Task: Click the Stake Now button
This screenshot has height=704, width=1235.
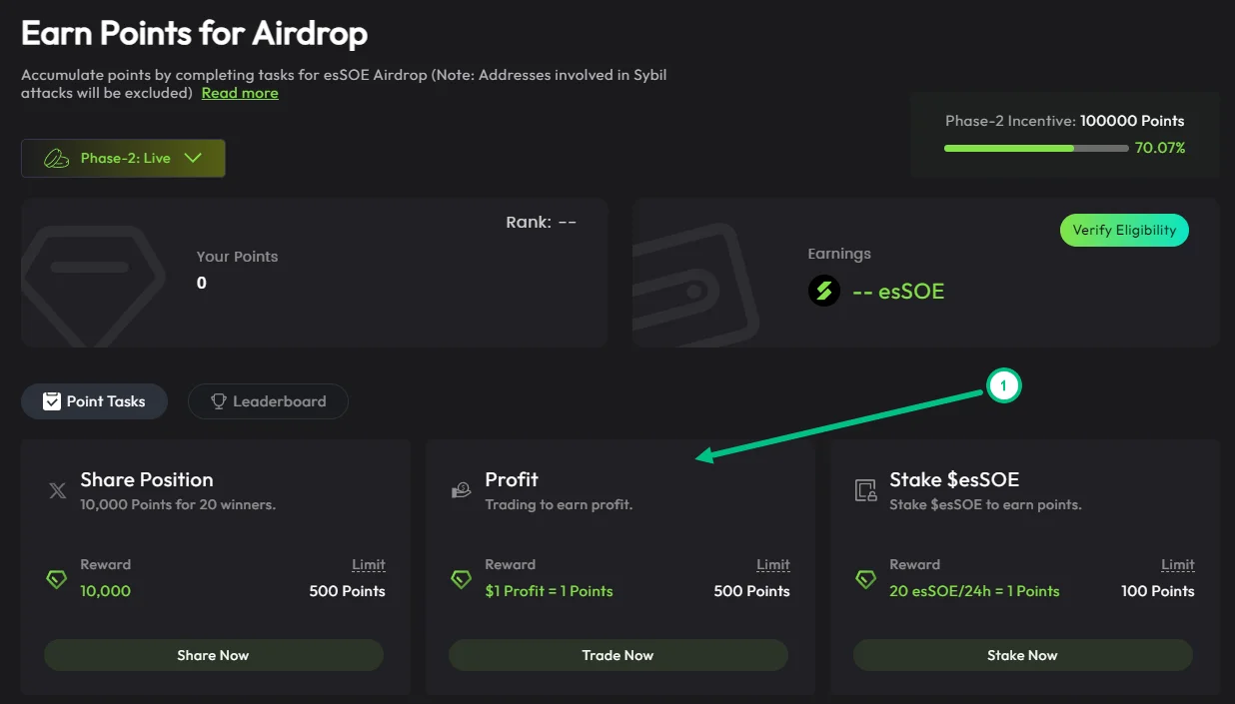Action: point(1022,655)
